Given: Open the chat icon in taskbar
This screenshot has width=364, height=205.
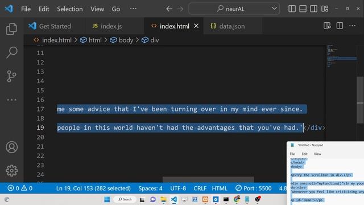Looking at the screenshot, I should tap(153, 199).
